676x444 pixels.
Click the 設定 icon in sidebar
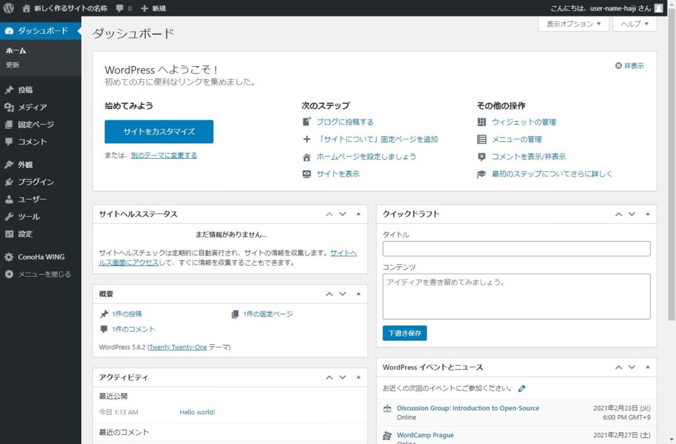(9, 234)
